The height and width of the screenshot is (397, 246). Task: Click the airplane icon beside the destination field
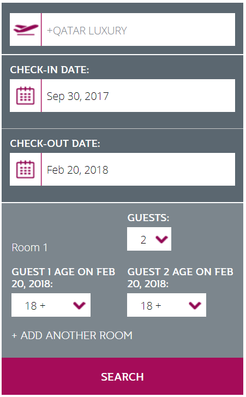coord(26,30)
